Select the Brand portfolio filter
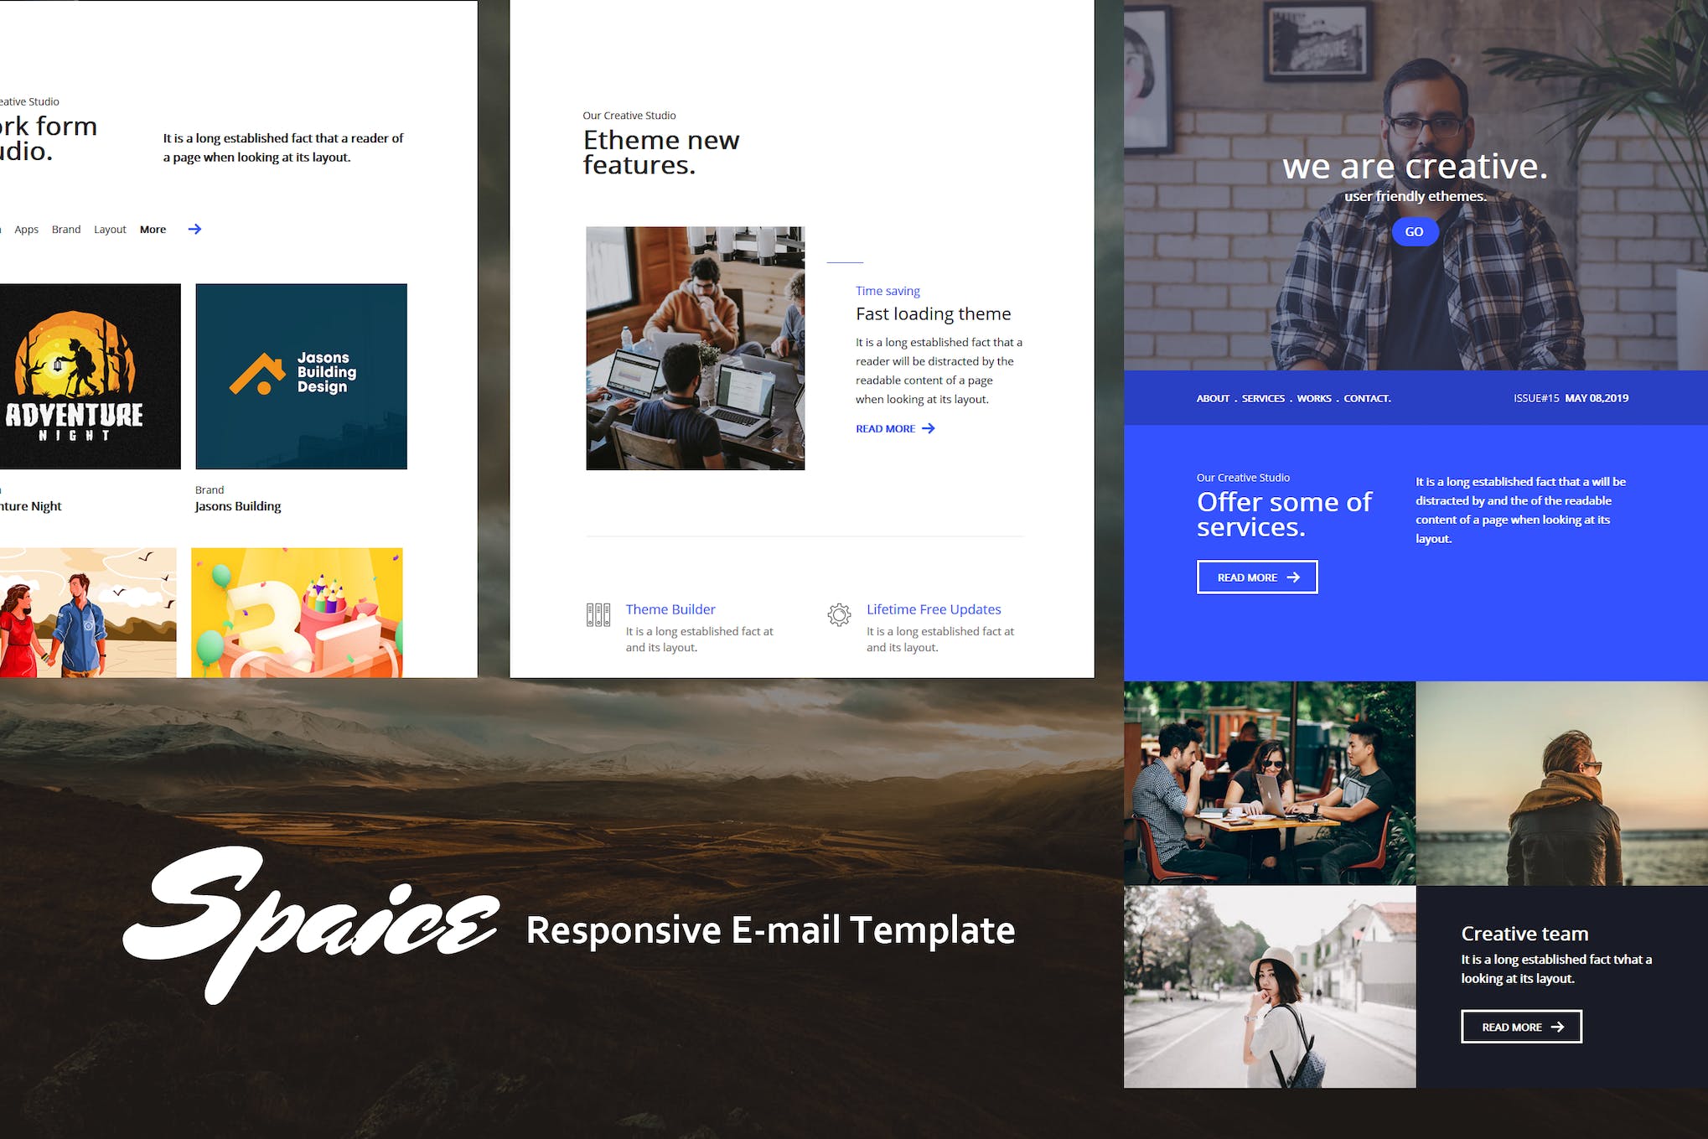The image size is (1708, 1139). tap(66, 230)
